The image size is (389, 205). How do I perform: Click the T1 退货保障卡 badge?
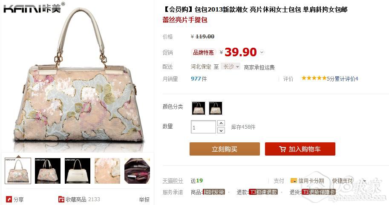click(x=319, y=192)
